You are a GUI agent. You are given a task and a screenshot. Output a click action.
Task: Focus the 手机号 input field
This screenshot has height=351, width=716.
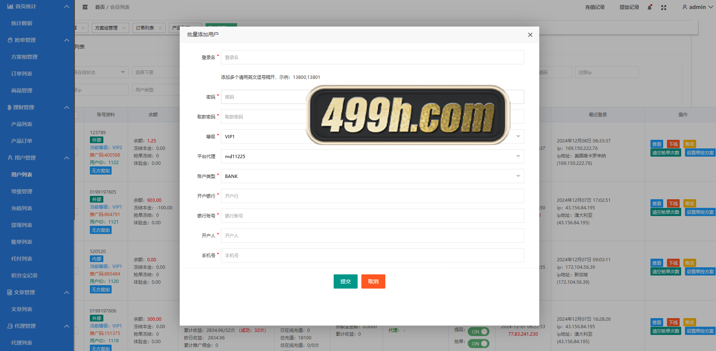[373, 255]
